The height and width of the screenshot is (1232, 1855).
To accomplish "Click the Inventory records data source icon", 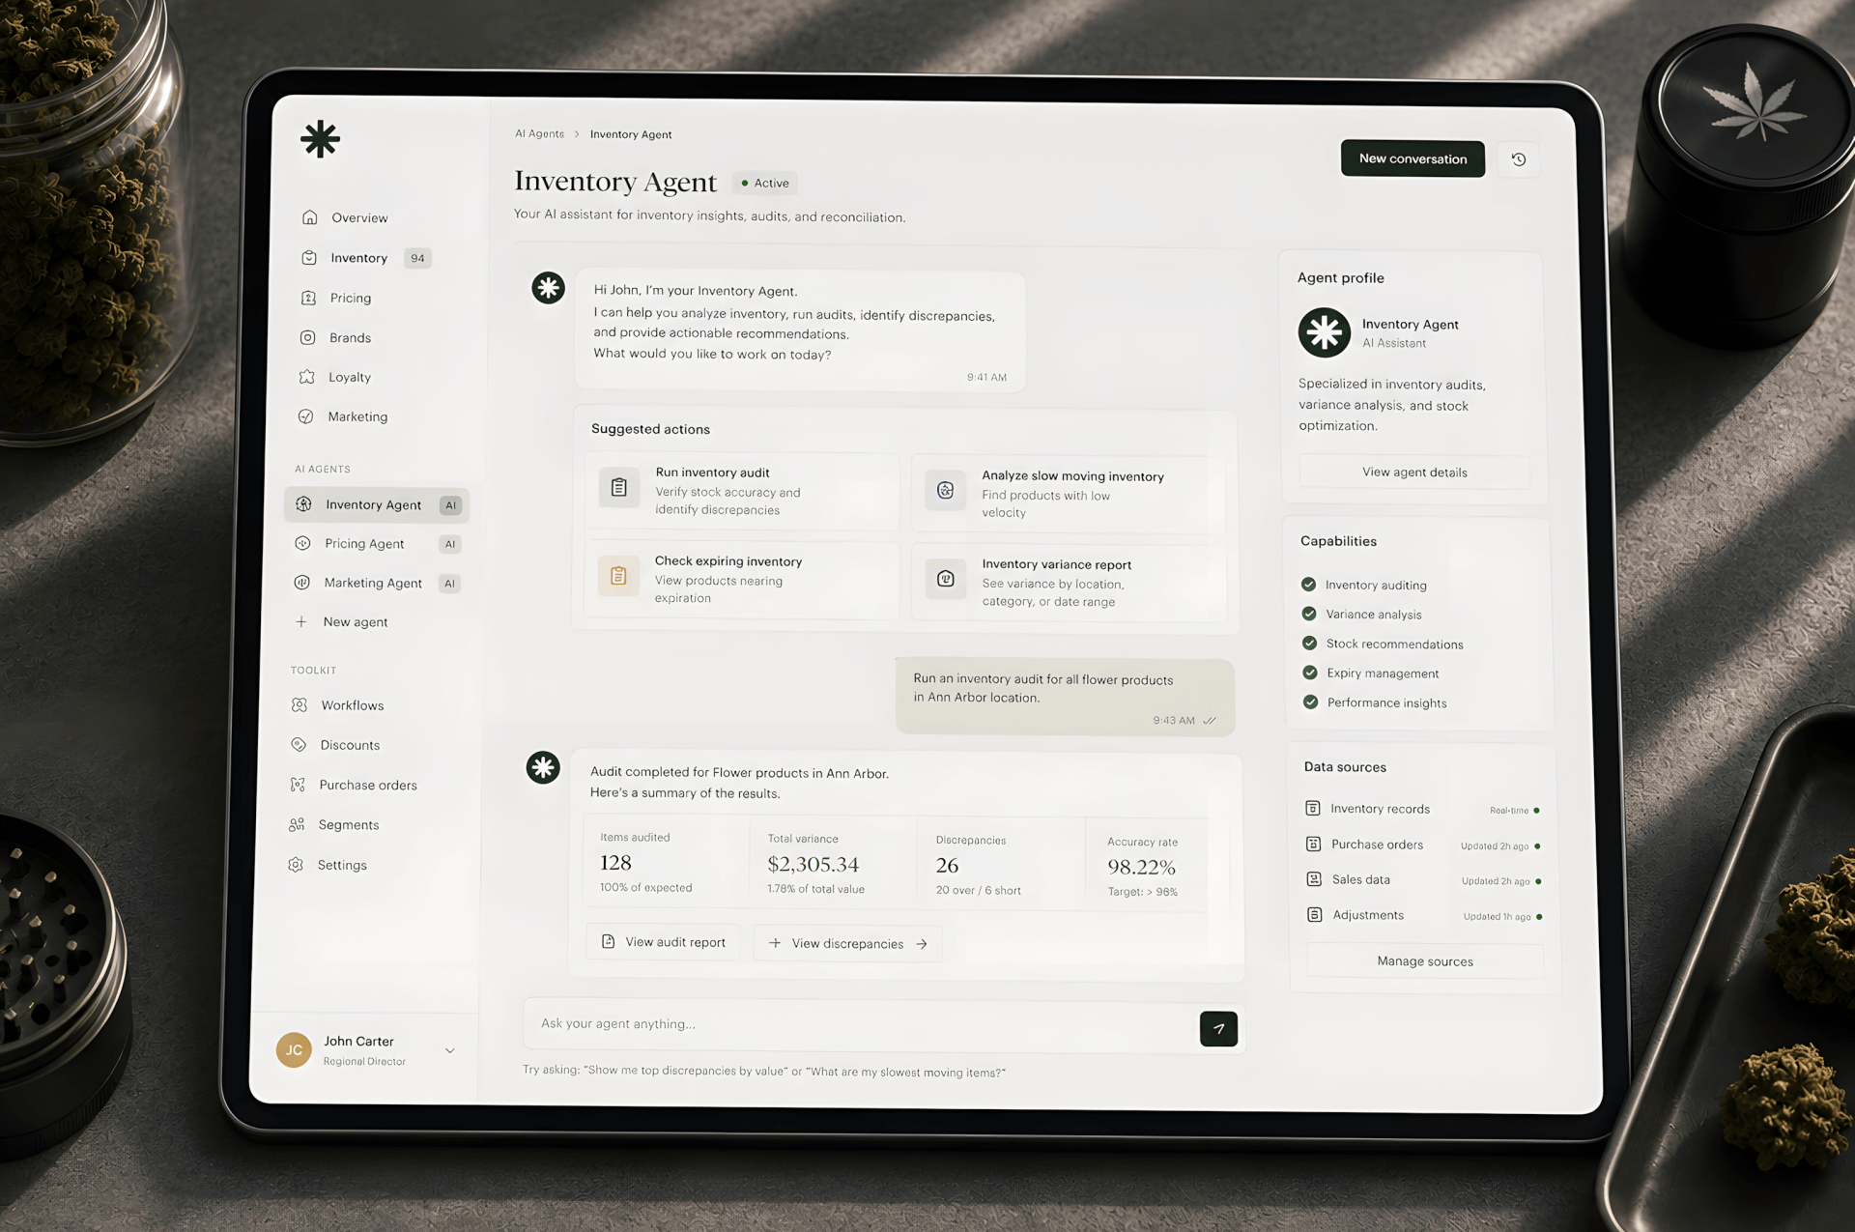I will click(x=1313, y=808).
